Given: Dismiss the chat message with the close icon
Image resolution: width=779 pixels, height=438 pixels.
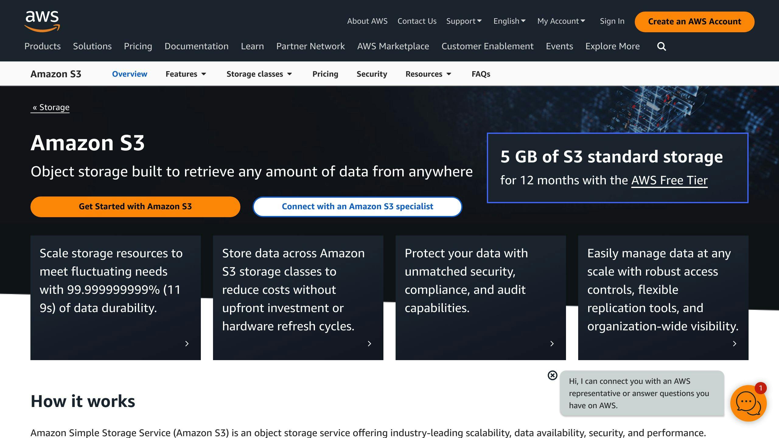Looking at the screenshot, I should [x=552, y=375].
